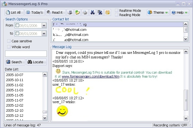Image resolution: width=193 pixels, height=128 pixels.
Task: Click the List All button
Action: (14, 12)
